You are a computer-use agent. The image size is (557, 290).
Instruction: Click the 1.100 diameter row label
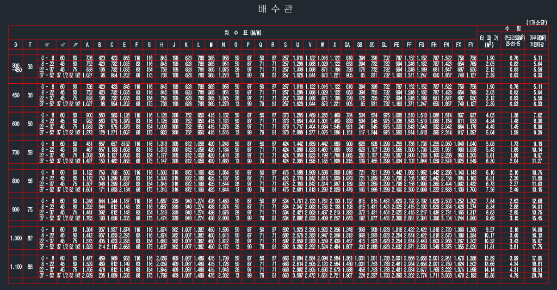(16, 267)
